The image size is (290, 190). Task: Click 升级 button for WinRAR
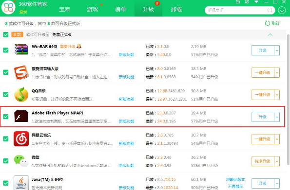coord(263,51)
